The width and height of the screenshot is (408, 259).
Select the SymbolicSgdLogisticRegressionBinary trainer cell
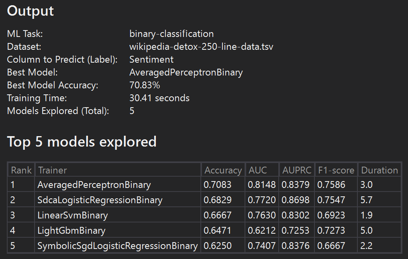(x=118, y=246)
